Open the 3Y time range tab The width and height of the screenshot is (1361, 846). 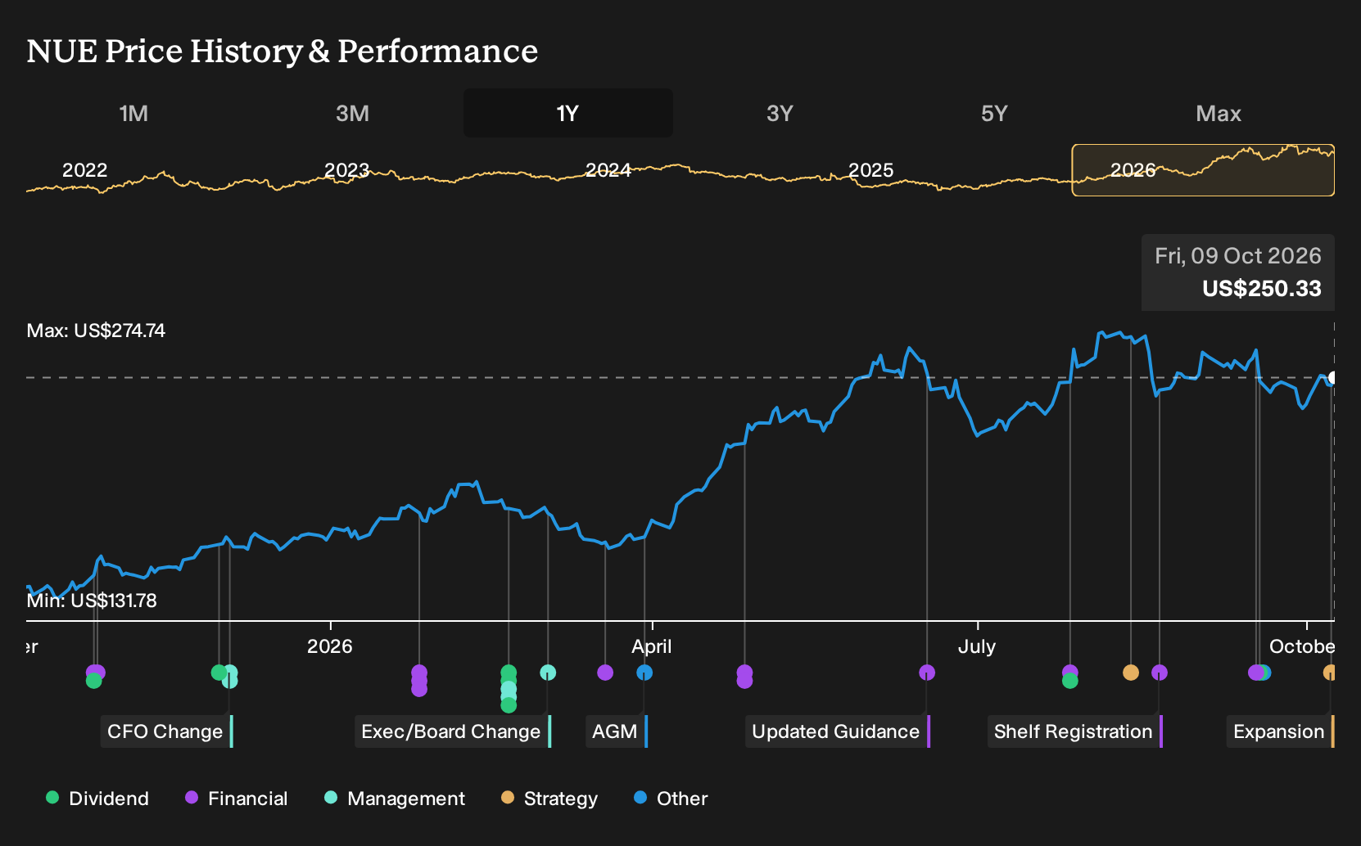pyautogui.click(x=780, y=113)
